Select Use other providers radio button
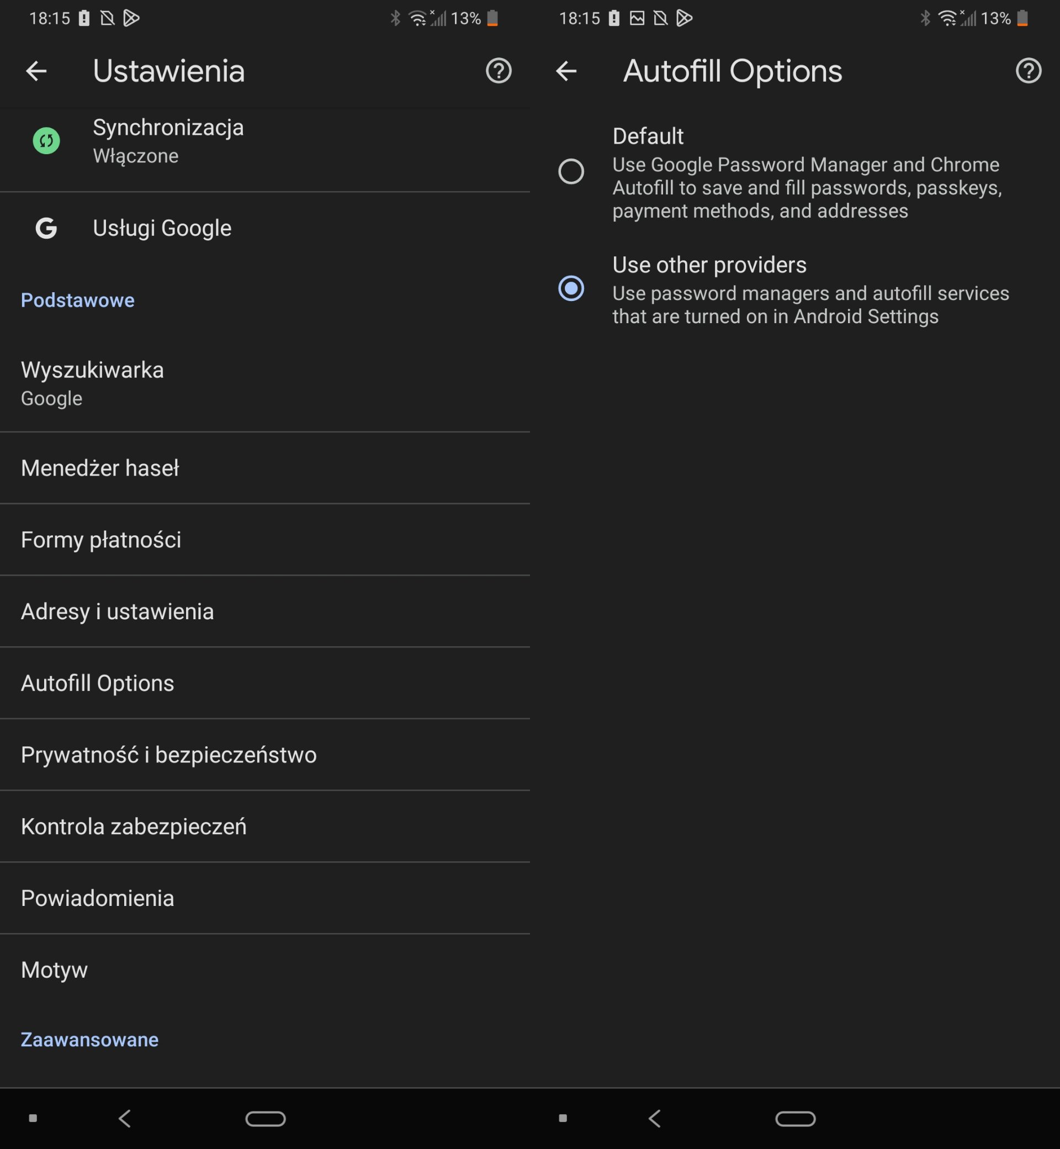 tap(571, 288)
